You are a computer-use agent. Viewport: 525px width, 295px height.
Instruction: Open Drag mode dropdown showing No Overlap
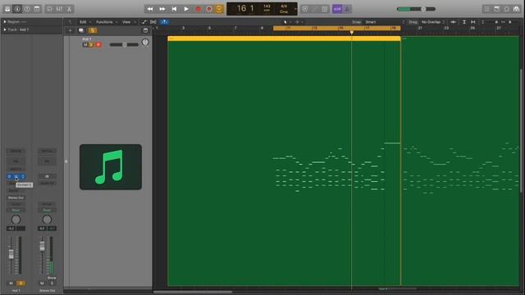click(433, 22)
